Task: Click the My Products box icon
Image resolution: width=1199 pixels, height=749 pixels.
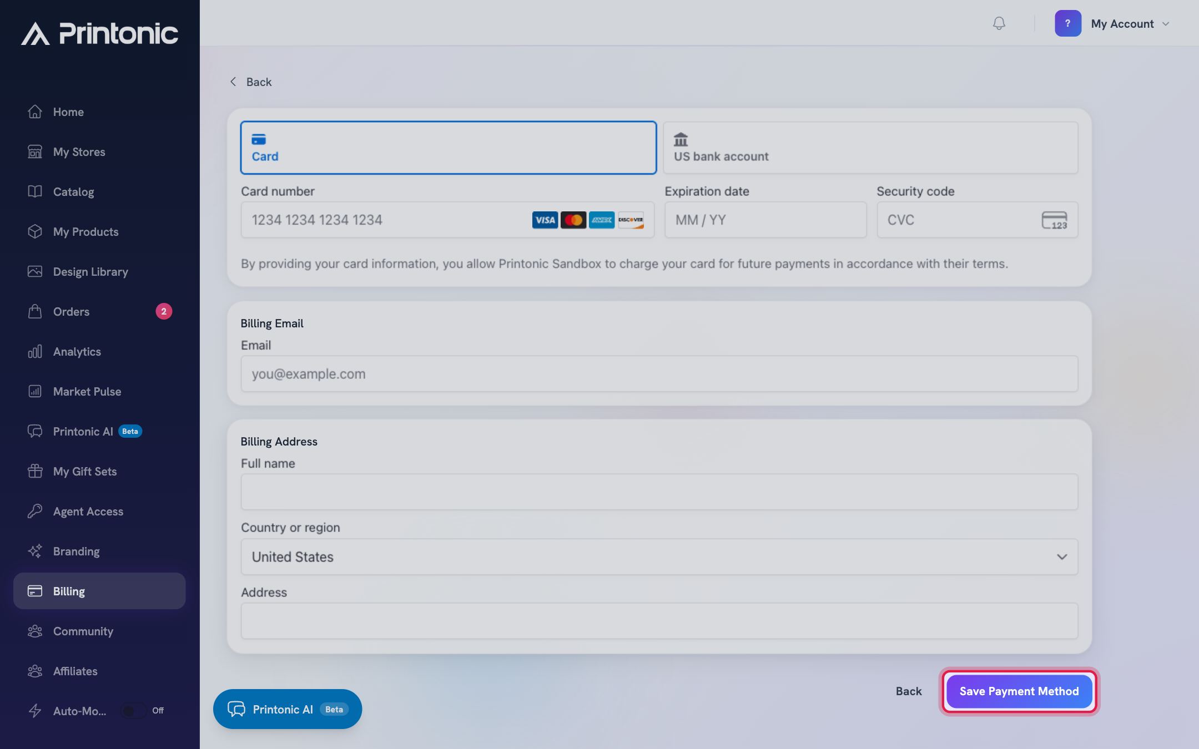Action: tap(35, 231)
